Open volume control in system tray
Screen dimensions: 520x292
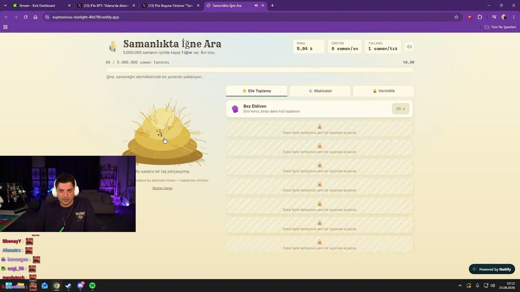[493, 286]
